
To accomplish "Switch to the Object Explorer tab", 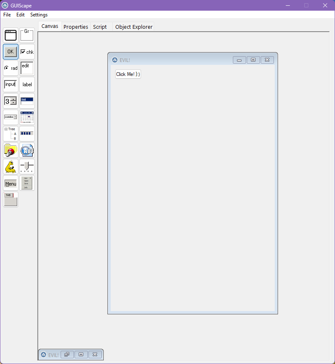I will coord(134,27).
